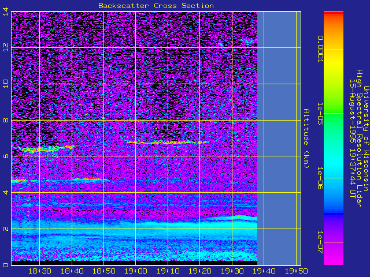Image resolution: width=370 pixels, height=277 pixels.
Task: Click the 0.0001 color scale label
Action: pos(320,49)
